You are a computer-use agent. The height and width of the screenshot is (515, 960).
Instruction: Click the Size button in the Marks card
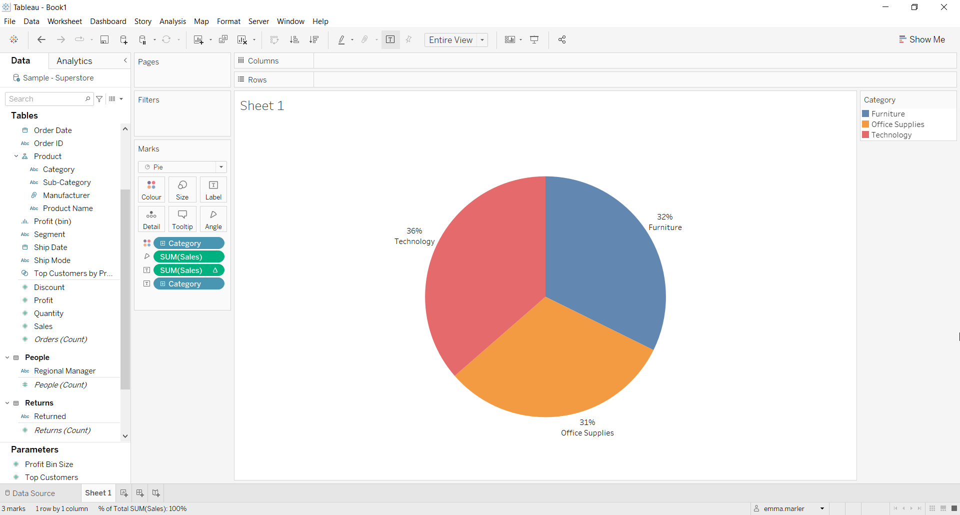tap(182, 189)
